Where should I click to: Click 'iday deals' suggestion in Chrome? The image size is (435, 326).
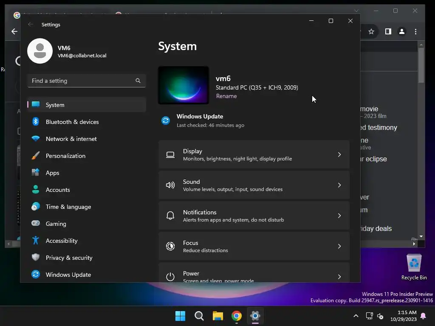pyautogui.click(x=376, y=228)
